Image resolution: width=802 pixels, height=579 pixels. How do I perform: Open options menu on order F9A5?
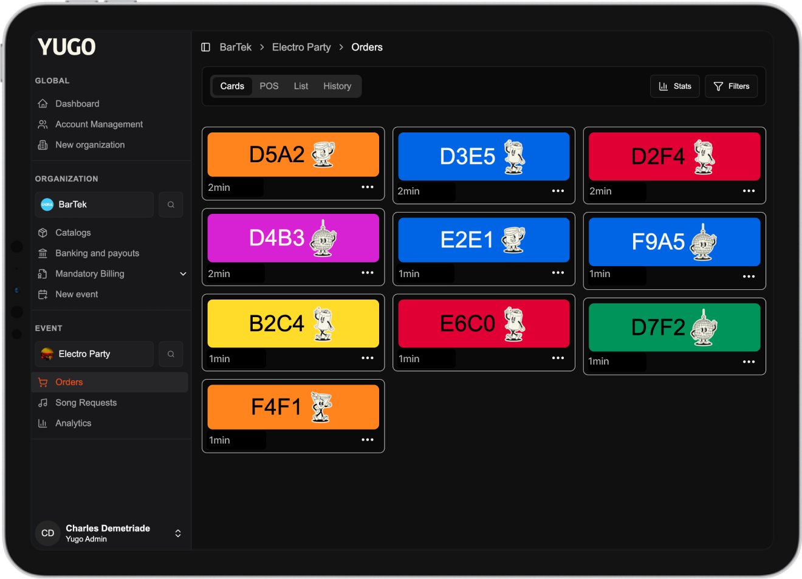749,276
